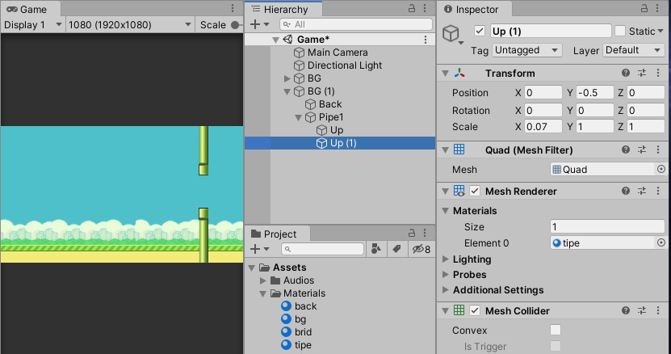The image size is (671, 354).
Task: Open the Project panel options menu
Action: tap(425, 233)
